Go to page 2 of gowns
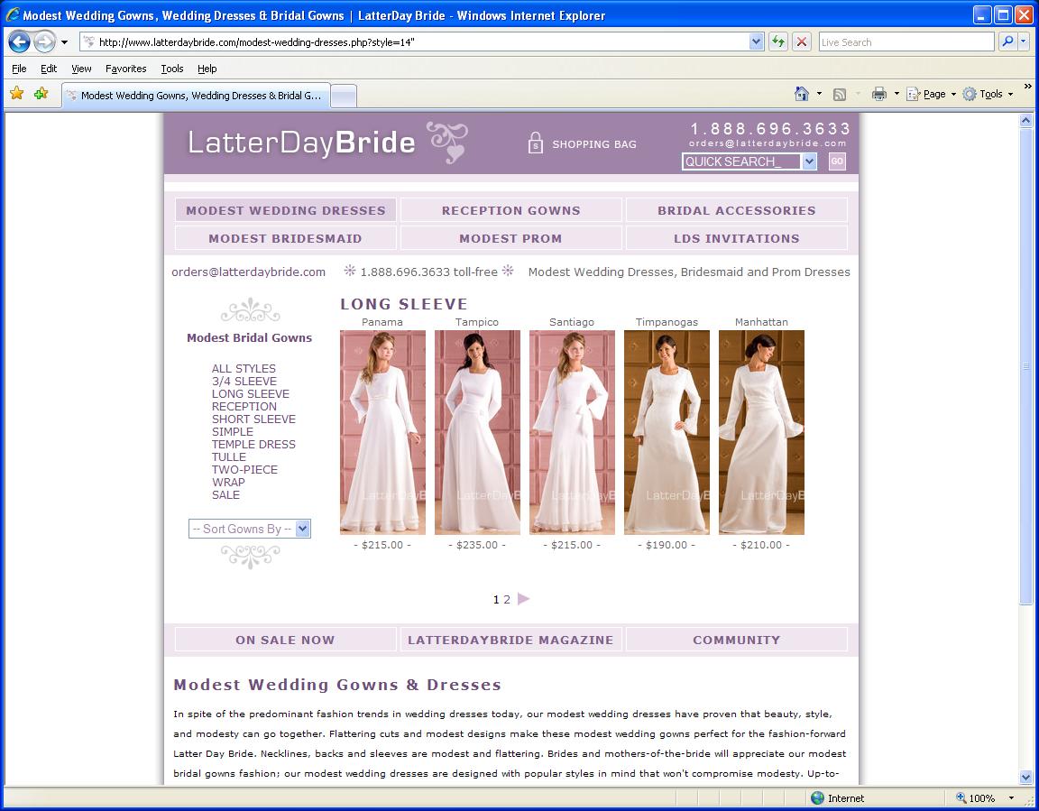Viewport: 1039px width, 811px height. click(x=507, y=598)
